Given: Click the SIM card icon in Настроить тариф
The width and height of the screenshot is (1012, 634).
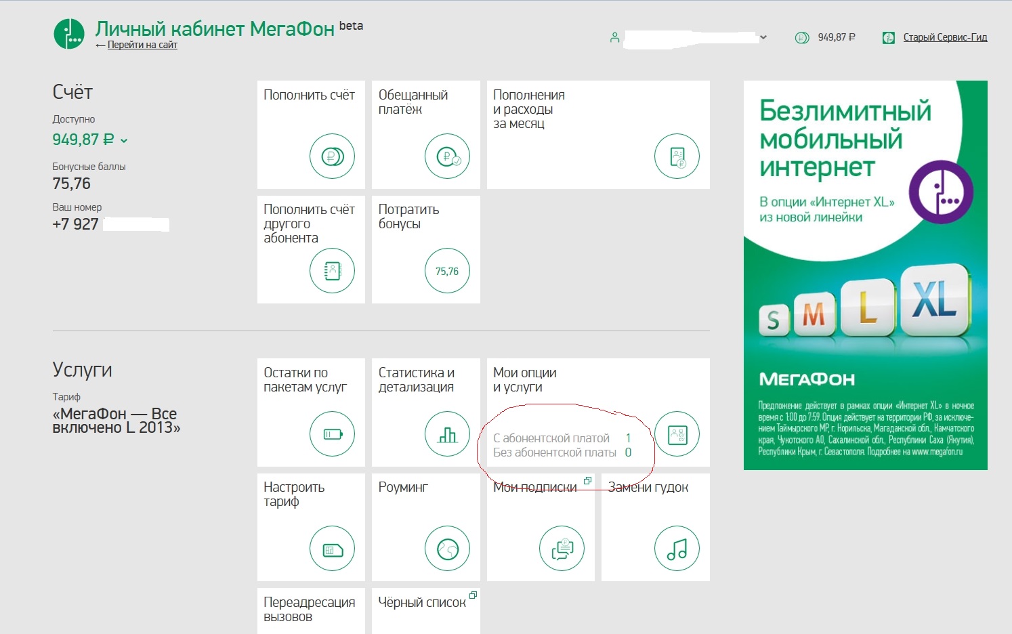Looking at the screenshot, I should 332,549.
